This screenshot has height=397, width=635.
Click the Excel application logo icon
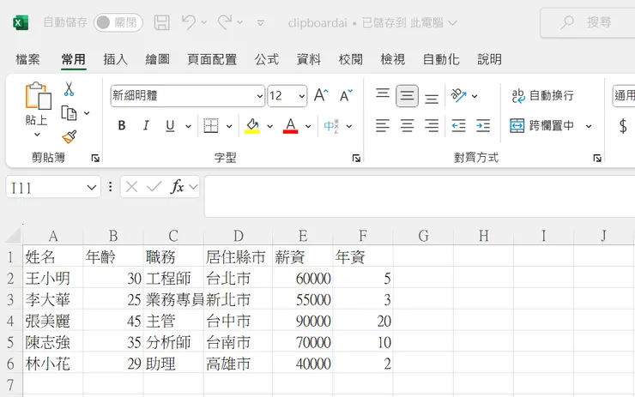(21, 22)
